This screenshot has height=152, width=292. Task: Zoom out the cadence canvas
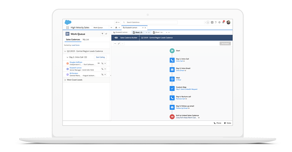pyautogui.click(x=115, y=43)
